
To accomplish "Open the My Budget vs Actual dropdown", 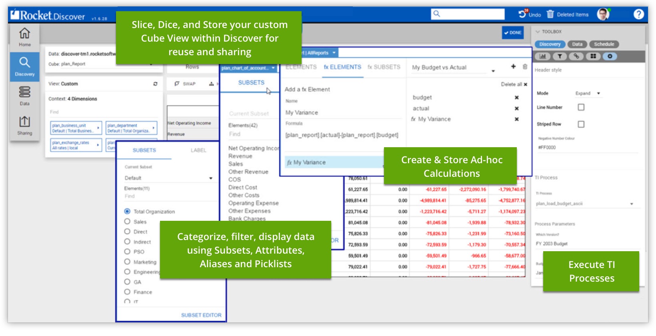I will click(454, 68).
